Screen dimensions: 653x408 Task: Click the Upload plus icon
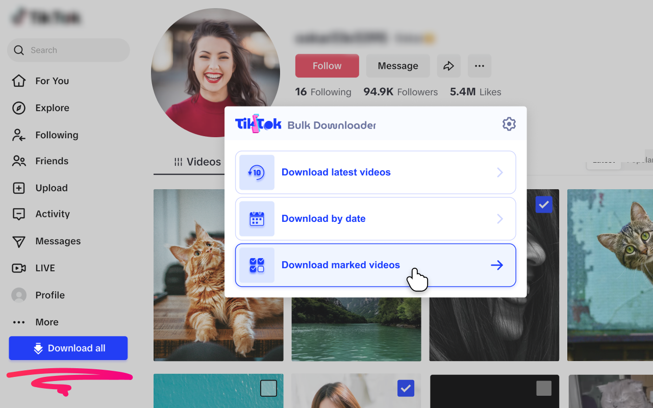19,188
